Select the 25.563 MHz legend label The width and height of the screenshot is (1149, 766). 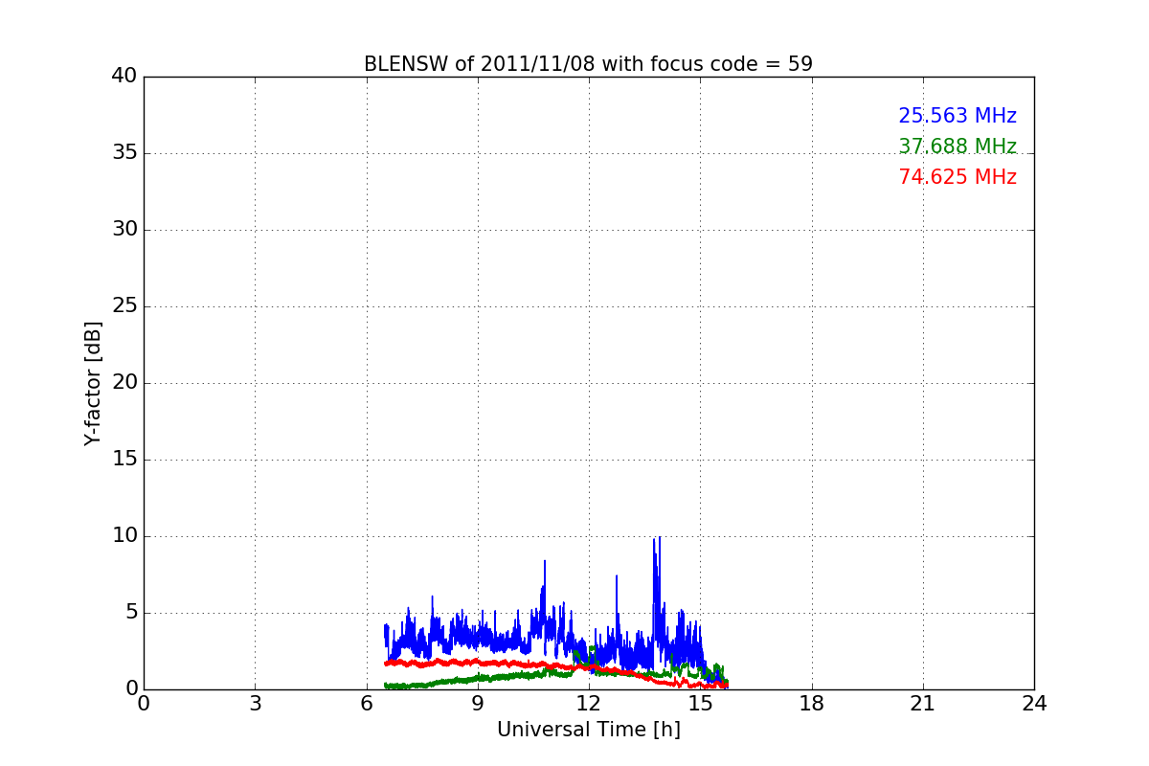[957, 116]
